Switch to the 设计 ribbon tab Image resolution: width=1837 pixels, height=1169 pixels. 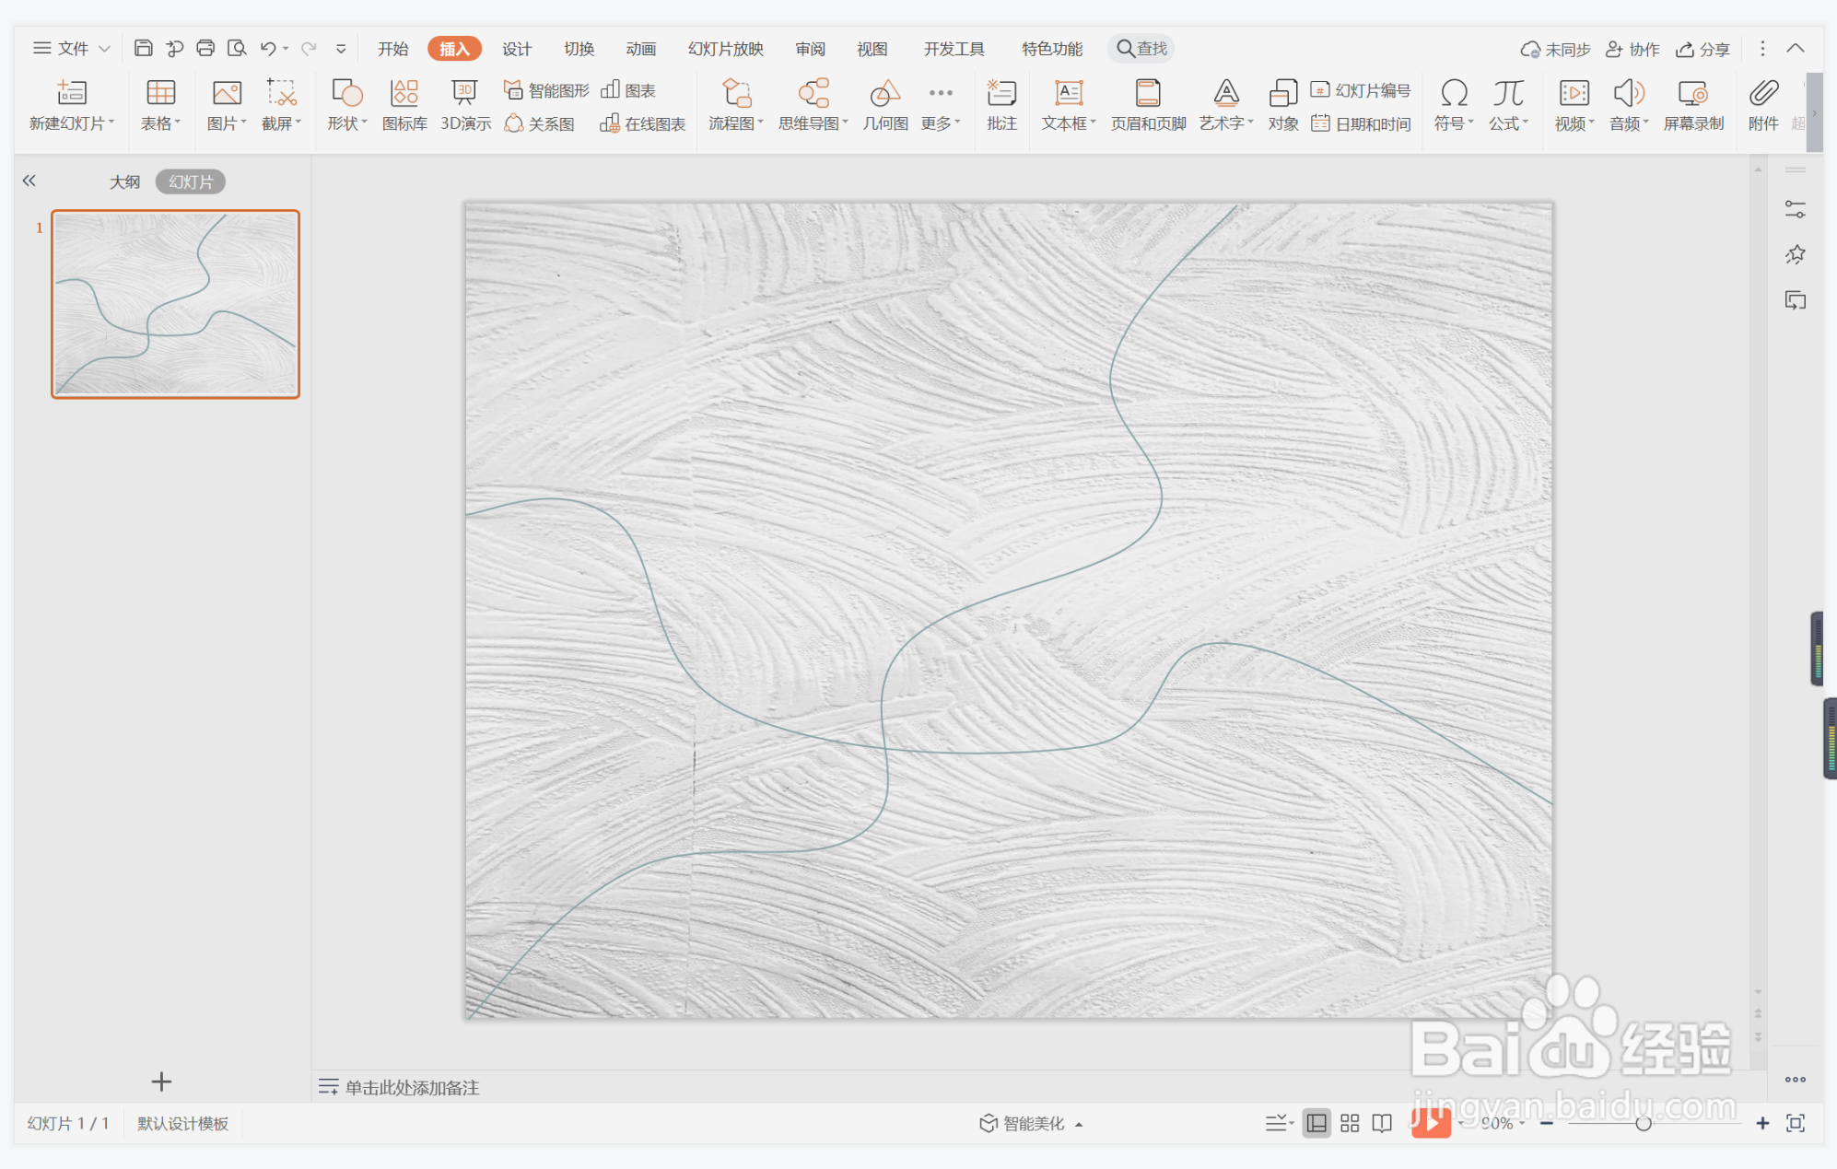tap(517, 49)
